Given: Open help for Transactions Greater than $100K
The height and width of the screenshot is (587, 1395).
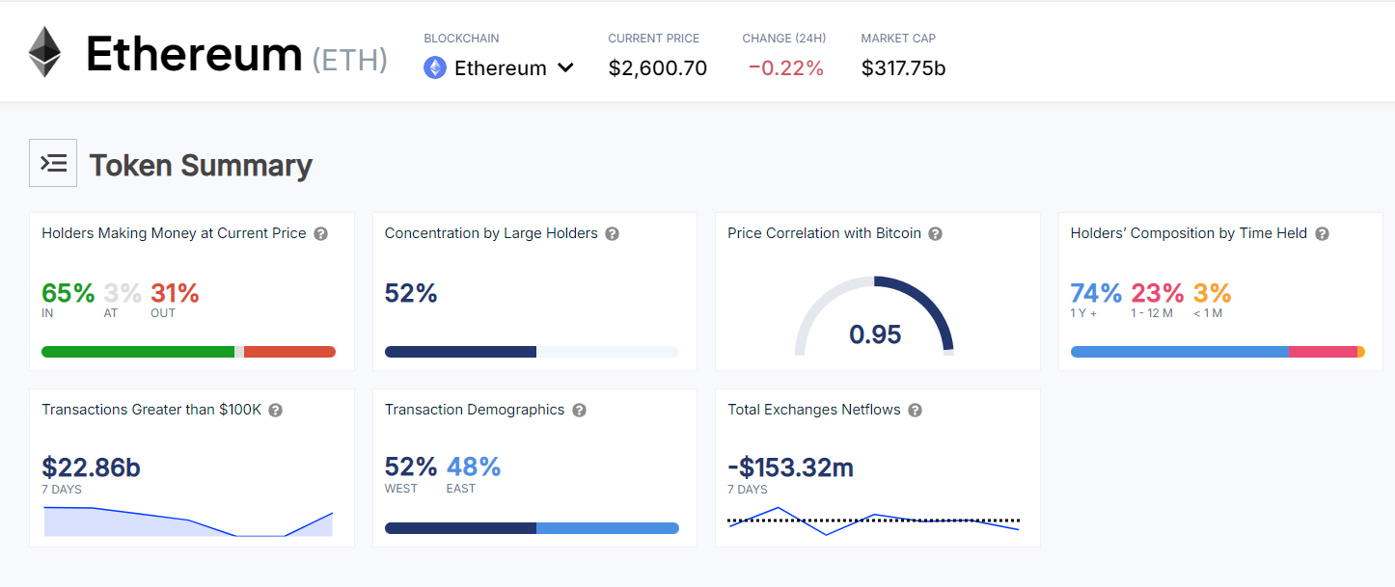Looking at the screenshot, I should point(275,411).
